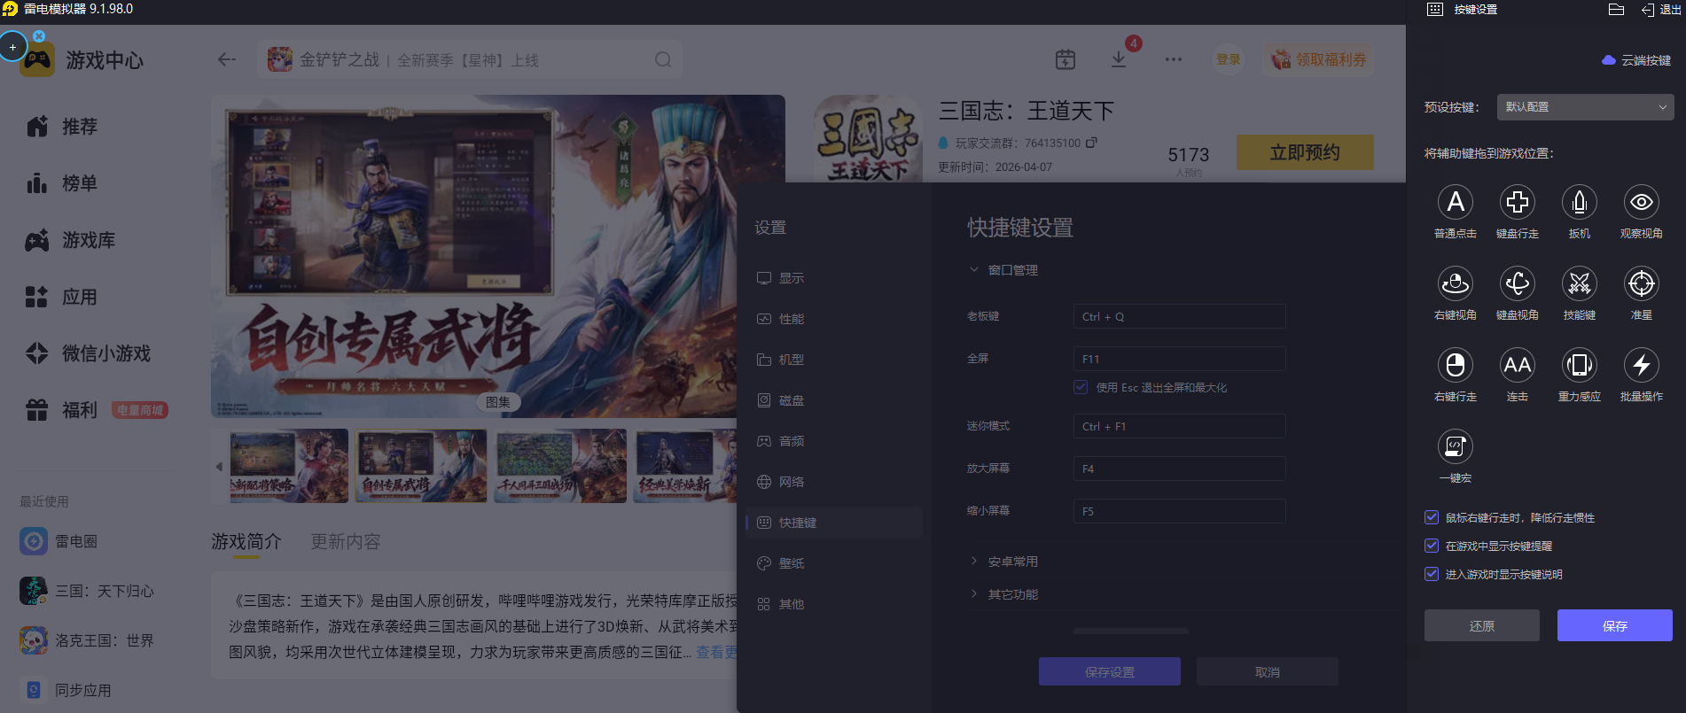
Task: Copy the player group number 764135100
Action: point(1091,143)
